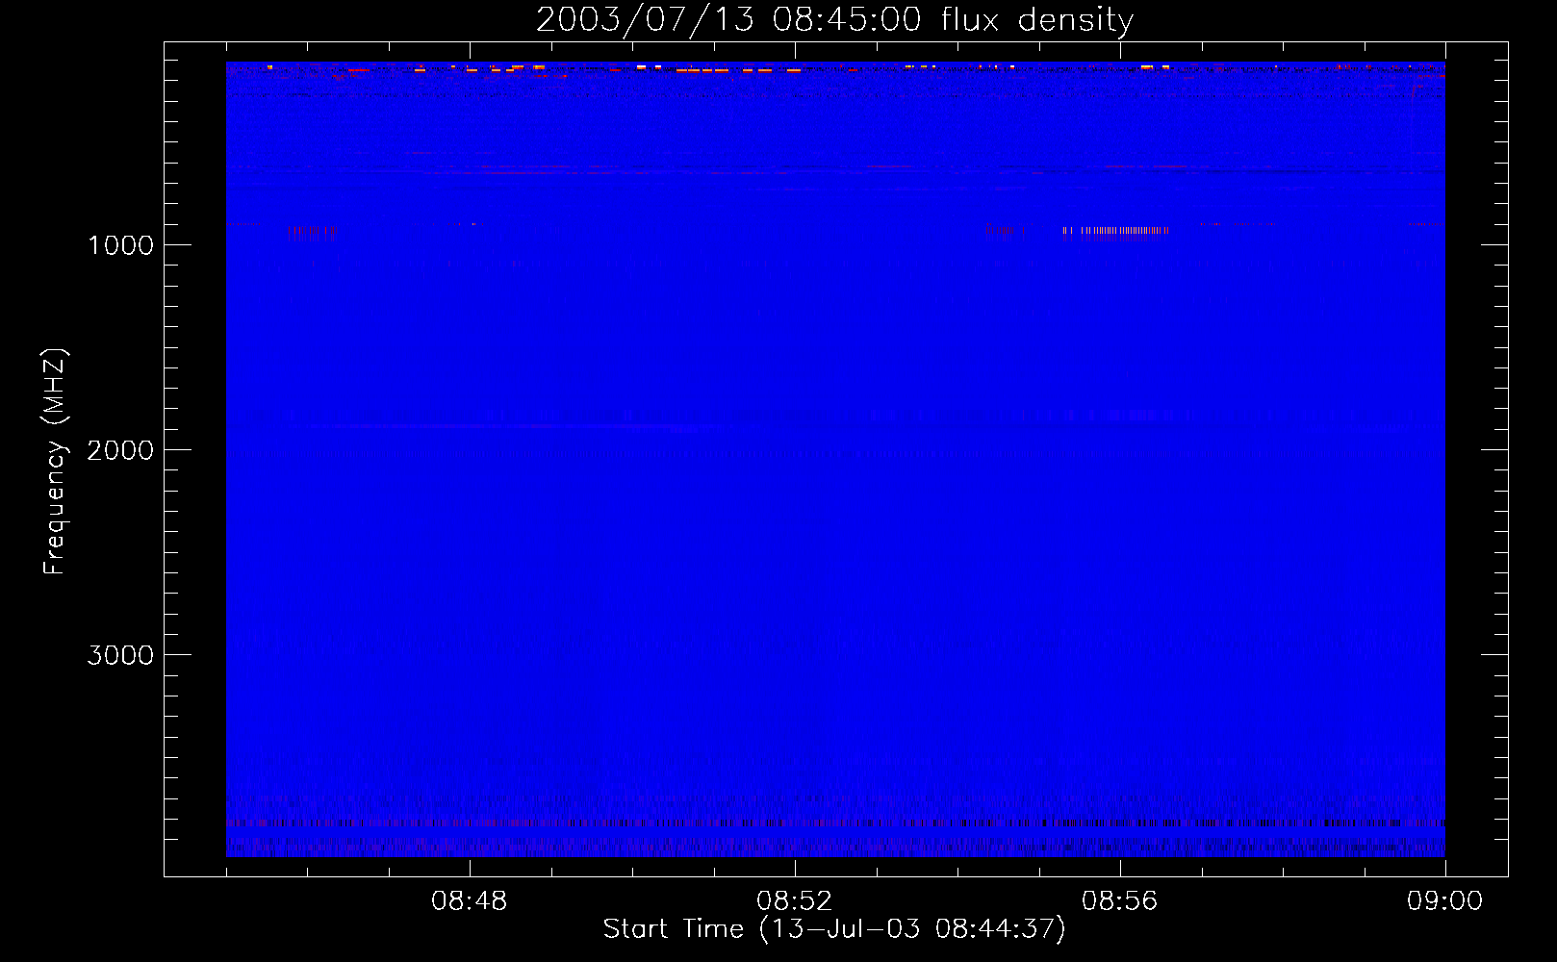Click the long striped burst near 08:56
This screenshot has height=962, width=1557.
(x=1115, y=231)
